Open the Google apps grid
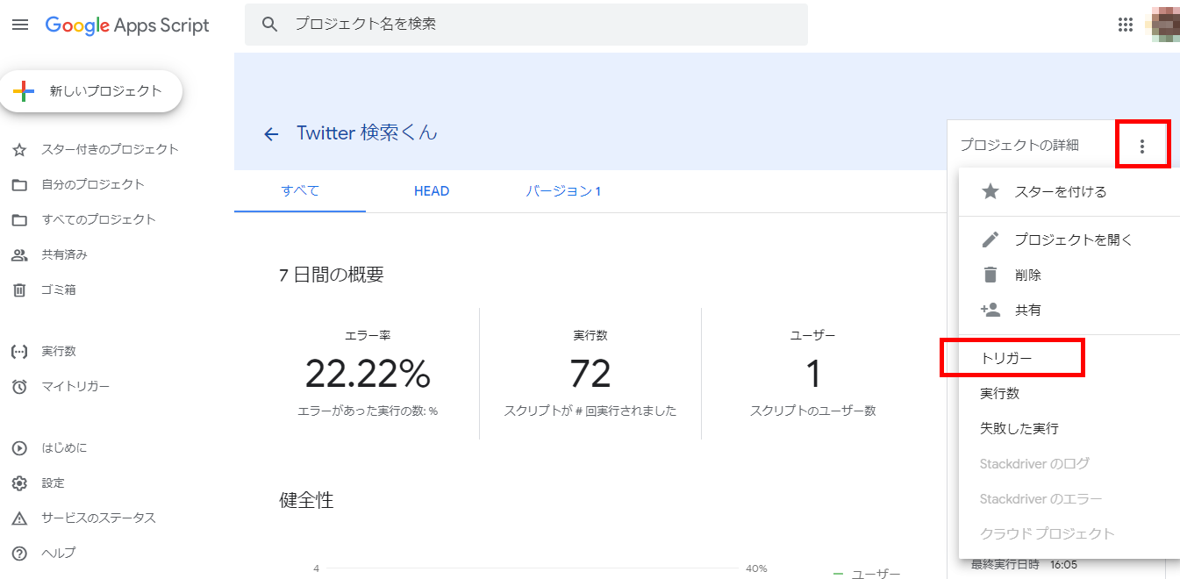Viewport: 1180px width, 579px height. (x=1126, y=25)
